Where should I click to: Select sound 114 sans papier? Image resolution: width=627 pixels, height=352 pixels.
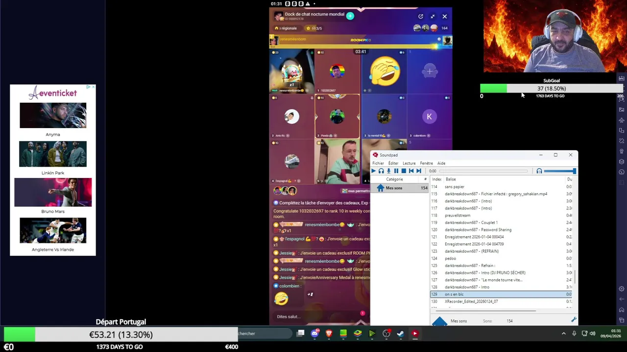click(501, 187)
